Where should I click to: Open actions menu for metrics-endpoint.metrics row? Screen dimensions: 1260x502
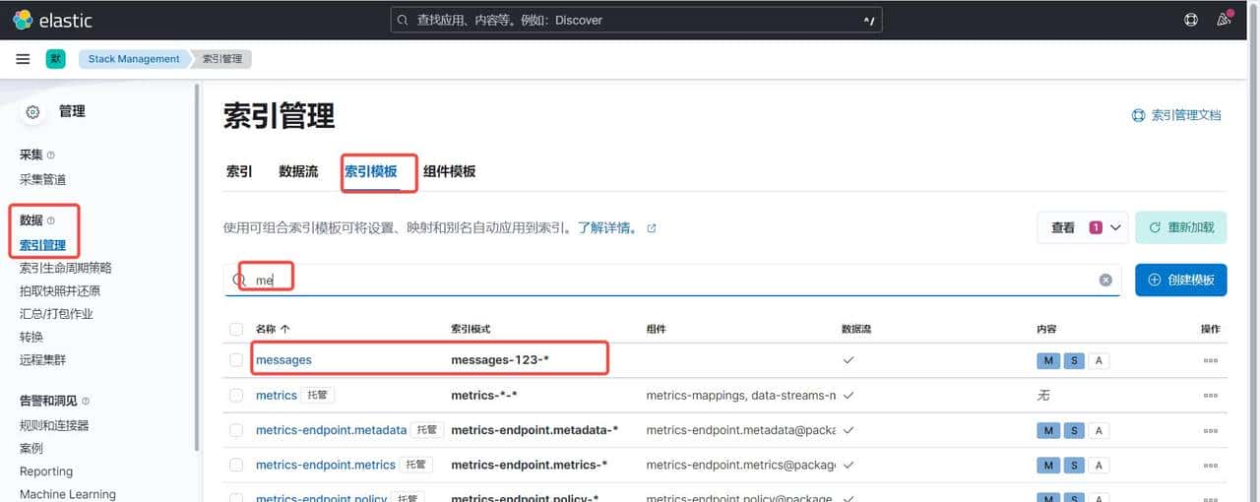pos(1210,465)
